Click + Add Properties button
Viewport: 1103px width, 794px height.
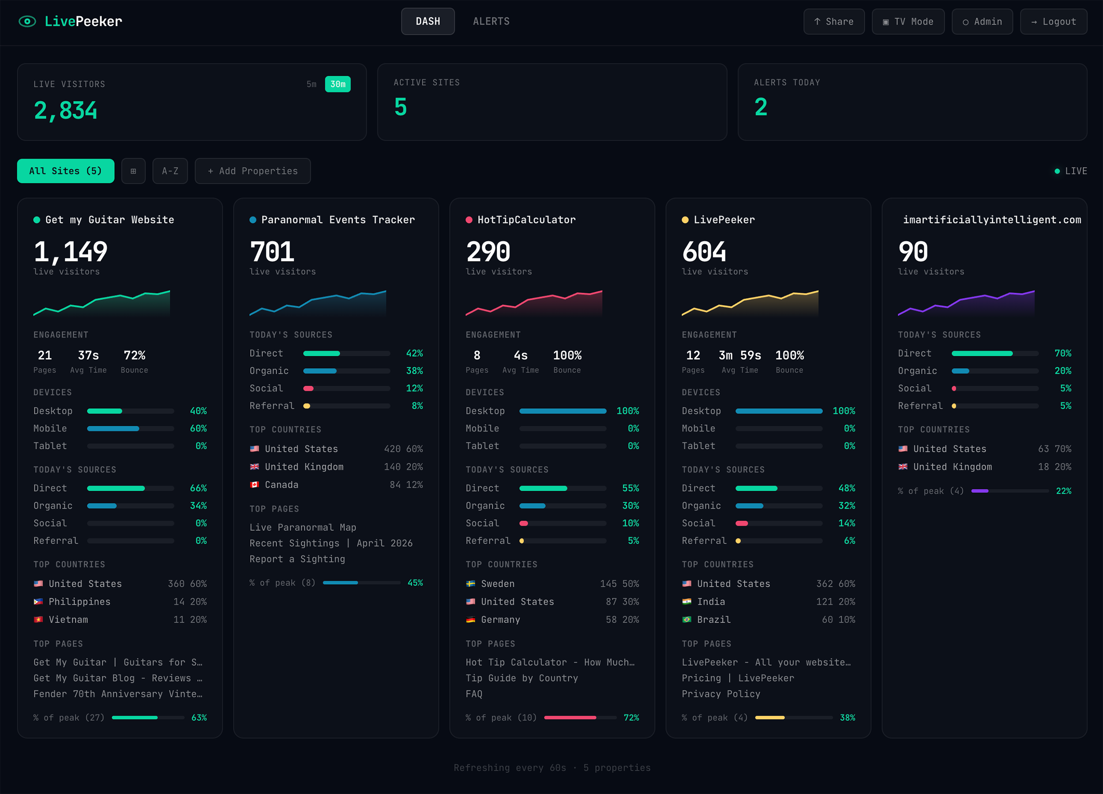click(252, 171)
